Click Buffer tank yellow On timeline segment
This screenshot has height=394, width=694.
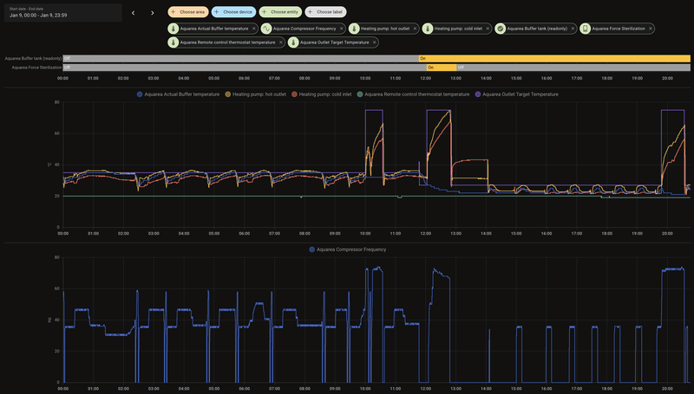click(554, 58)
